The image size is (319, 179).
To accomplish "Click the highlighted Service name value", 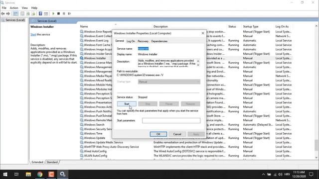I will click(143, 49).
